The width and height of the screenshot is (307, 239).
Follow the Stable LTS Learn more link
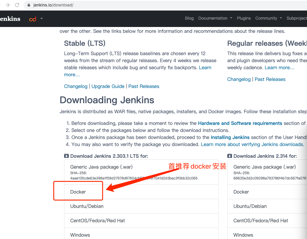[x=205, y=67]
